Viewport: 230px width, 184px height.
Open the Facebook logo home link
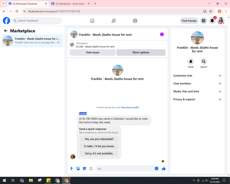tap(6, 21)
